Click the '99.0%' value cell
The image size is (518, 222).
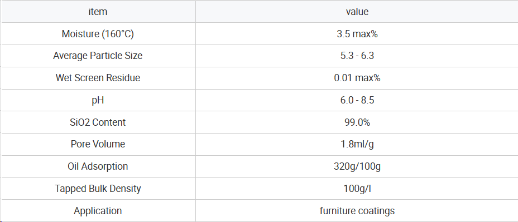point(357,122)
